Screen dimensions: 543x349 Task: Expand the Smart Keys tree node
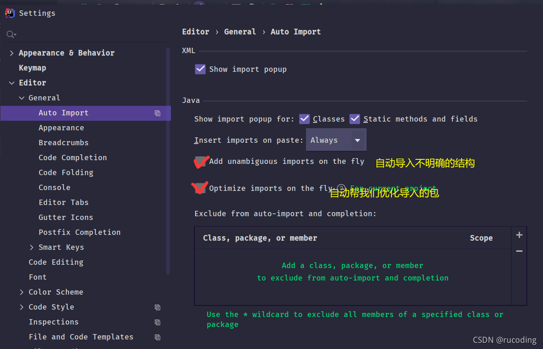click(32, 247)
